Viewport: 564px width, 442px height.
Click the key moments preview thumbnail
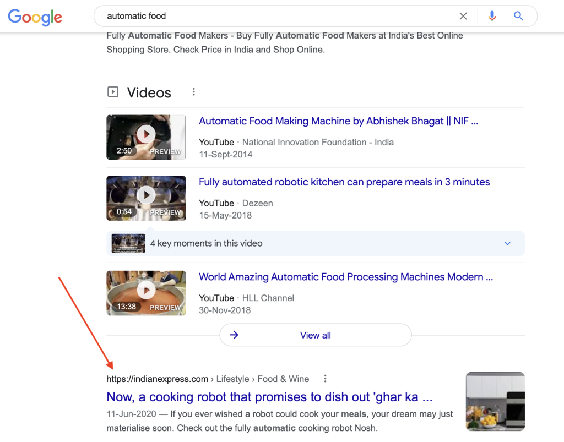(x=128, y=243)
